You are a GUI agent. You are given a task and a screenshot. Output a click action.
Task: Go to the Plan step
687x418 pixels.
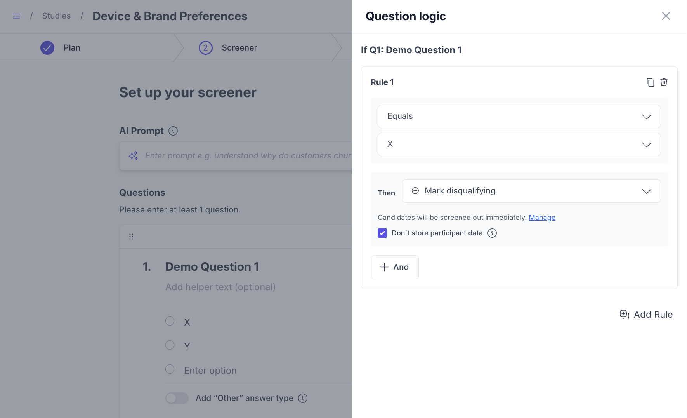click(72, 48)
